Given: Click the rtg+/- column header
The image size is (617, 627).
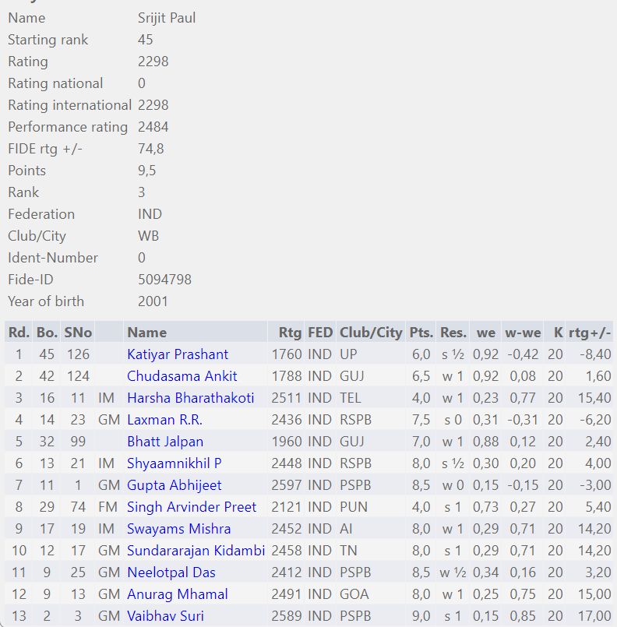Looking at the screenshot, I should tap(590, 333).
